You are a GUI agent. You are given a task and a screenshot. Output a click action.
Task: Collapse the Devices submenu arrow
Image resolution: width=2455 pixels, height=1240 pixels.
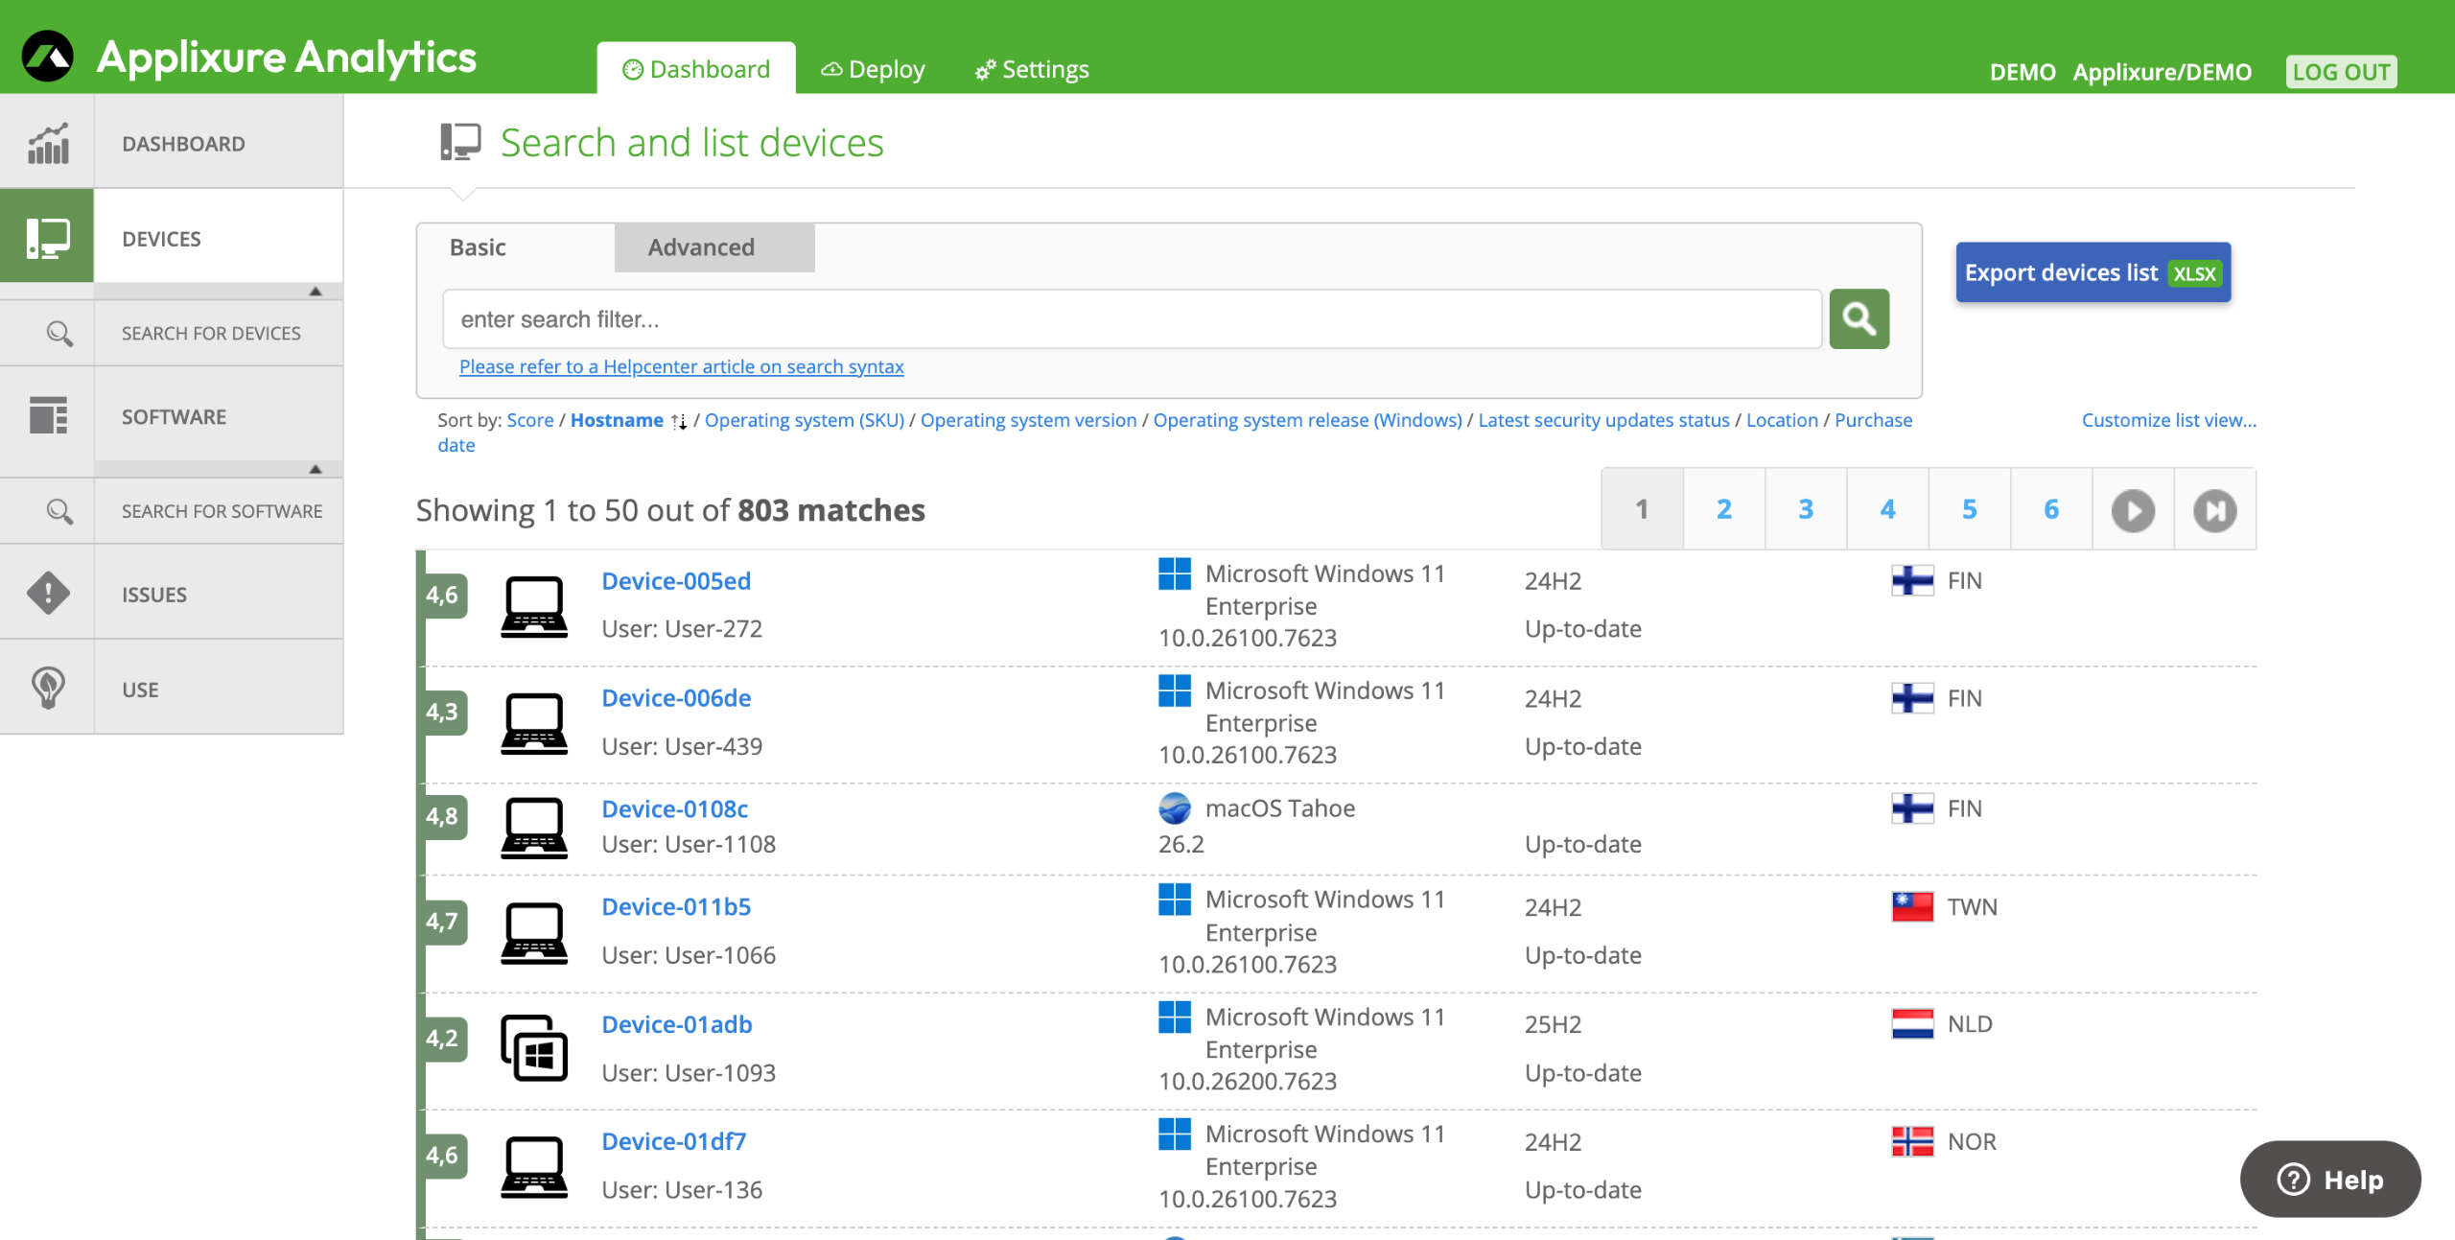point(315,292)
